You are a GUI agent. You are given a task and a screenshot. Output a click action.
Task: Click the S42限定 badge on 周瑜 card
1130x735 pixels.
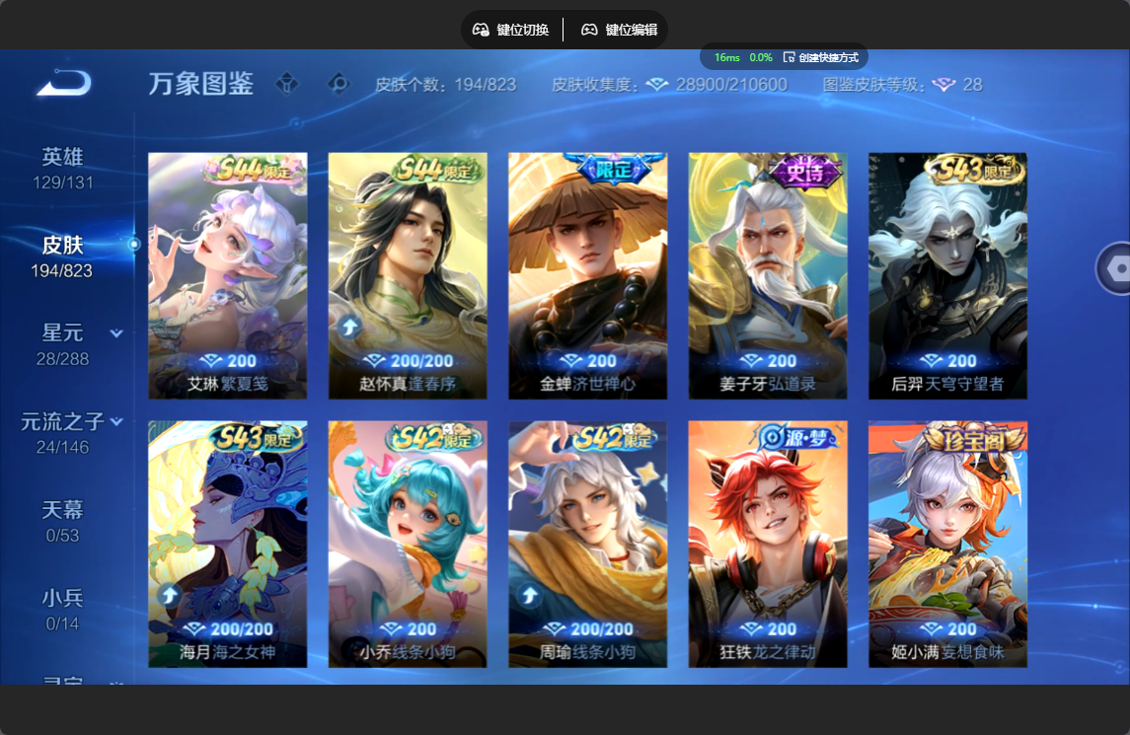pos(616,437)
